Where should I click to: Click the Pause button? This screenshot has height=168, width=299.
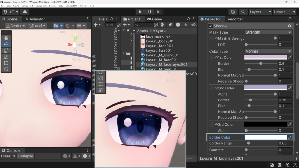coord(149,12)
